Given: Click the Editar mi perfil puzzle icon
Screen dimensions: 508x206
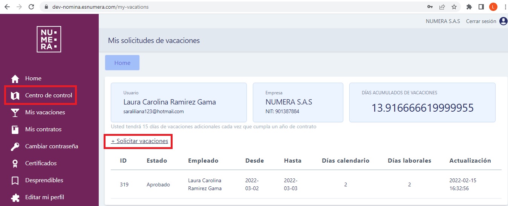Looking at the screenshot, I should (15, 197).
